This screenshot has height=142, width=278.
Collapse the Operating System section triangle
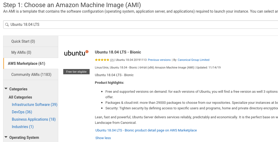[6, 137]
